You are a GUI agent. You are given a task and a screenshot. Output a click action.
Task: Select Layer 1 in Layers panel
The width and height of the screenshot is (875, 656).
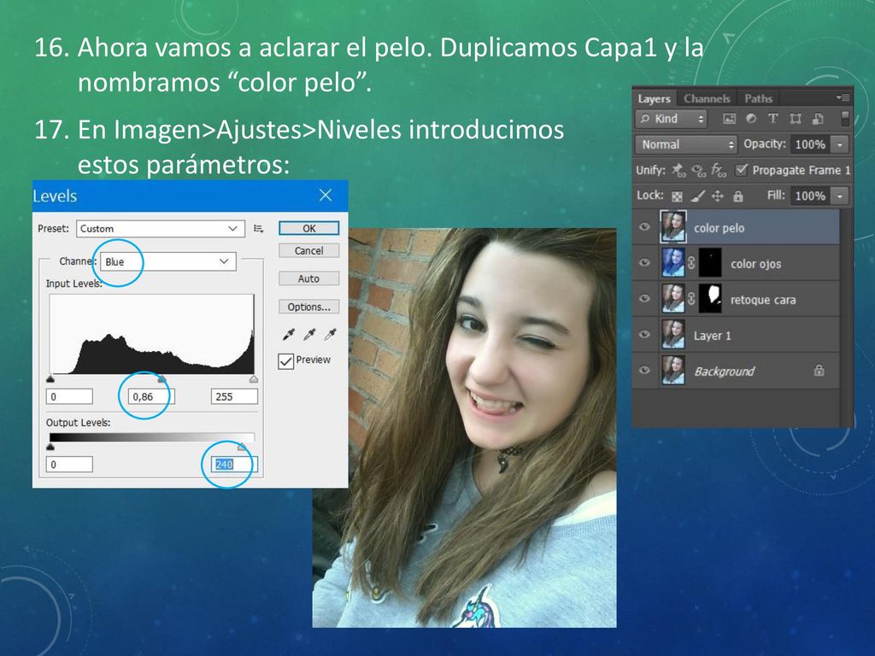pos(736,335)
